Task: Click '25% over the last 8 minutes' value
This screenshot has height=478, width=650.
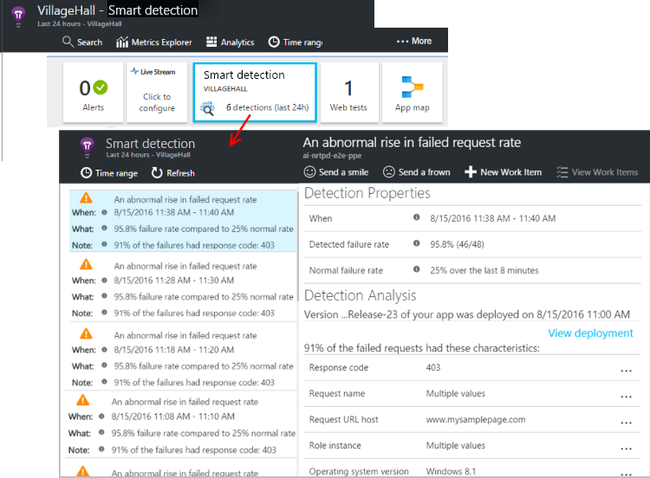Action: [484, 270]
